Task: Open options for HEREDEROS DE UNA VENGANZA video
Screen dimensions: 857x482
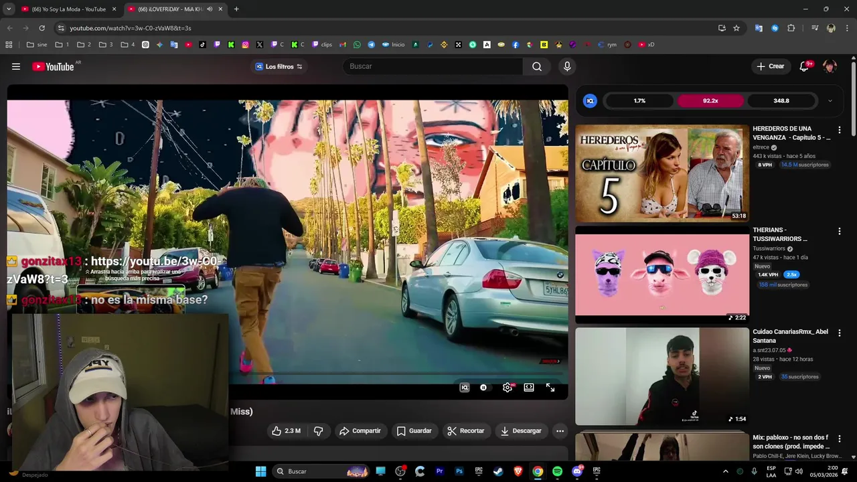Action: pos(839,130)
